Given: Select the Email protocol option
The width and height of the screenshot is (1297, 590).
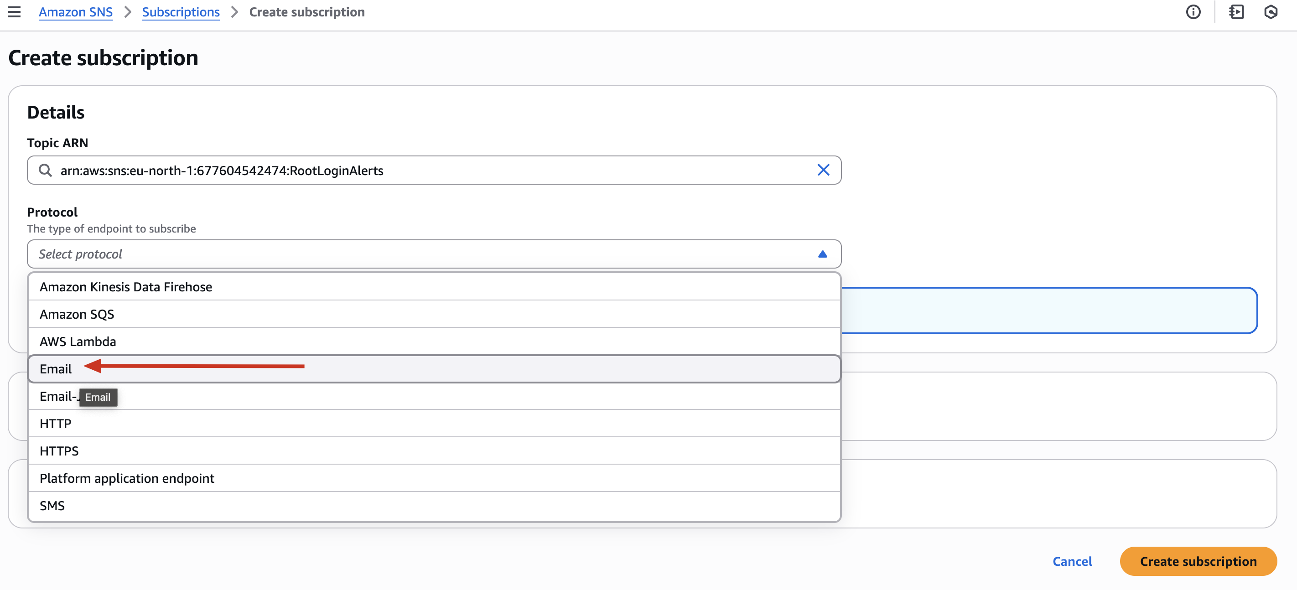Looking at the screenshot, I should [x=434, y=369].
